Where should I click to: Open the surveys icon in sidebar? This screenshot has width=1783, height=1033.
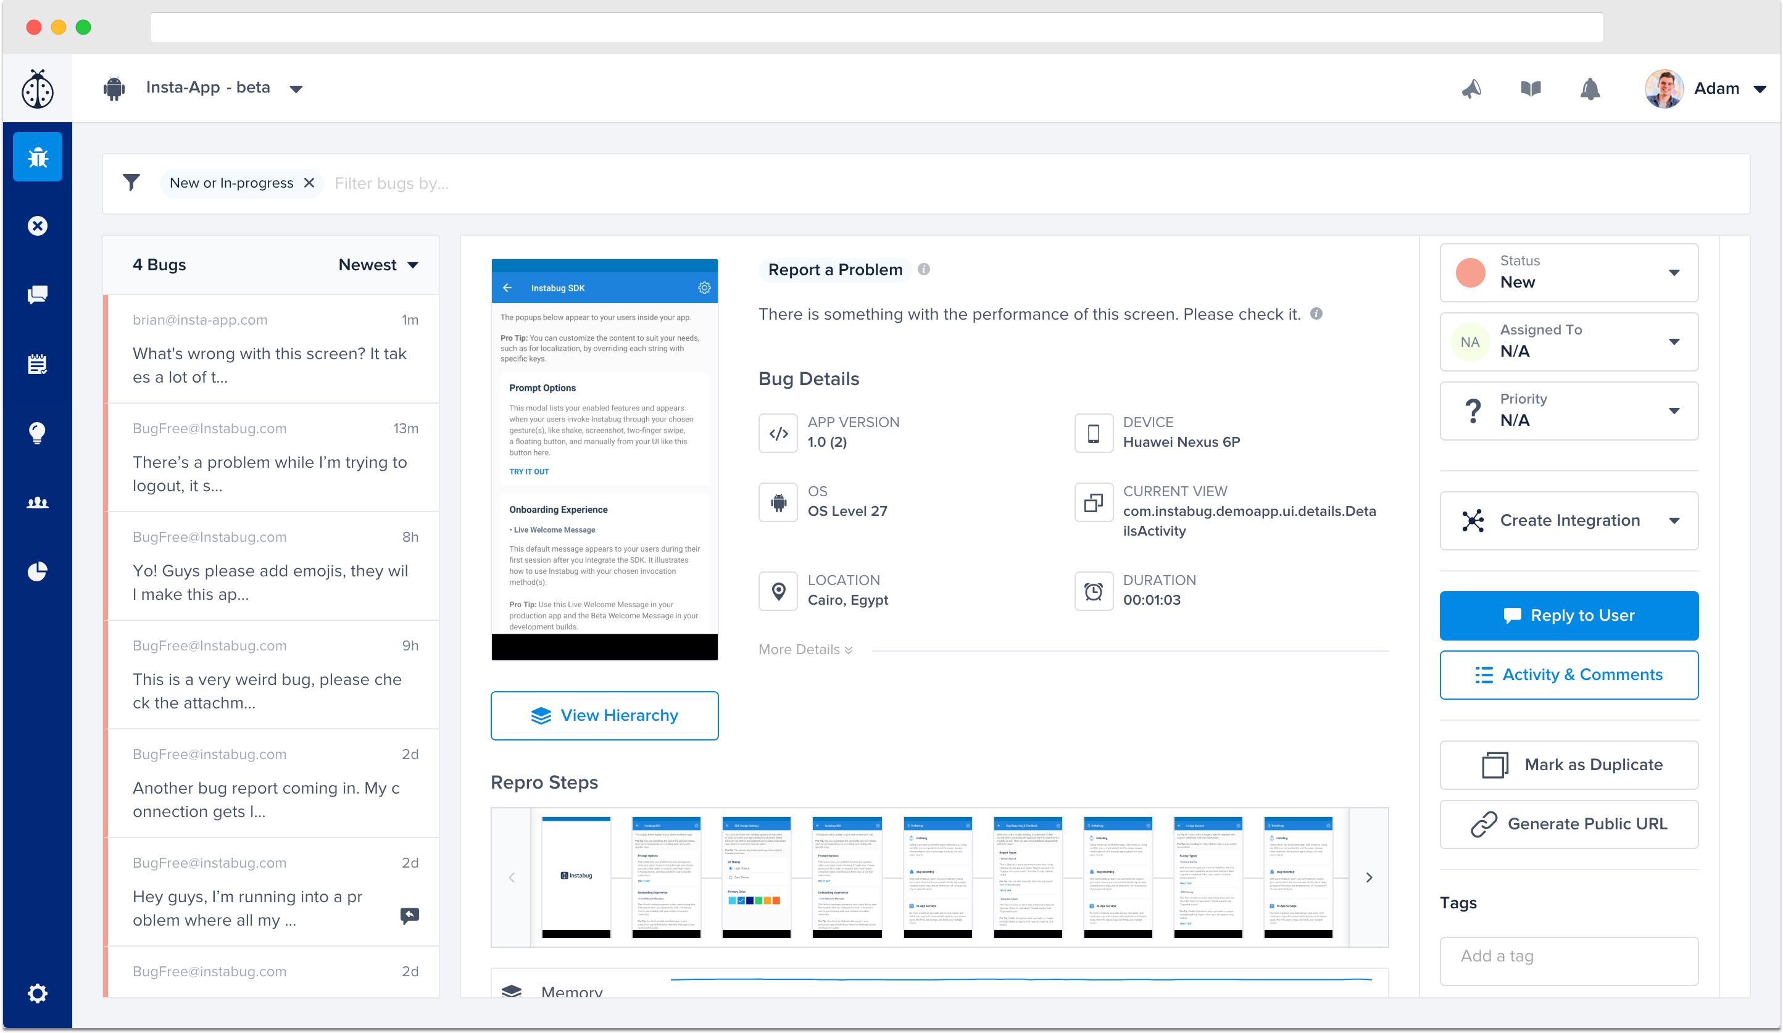pos(38,364)
